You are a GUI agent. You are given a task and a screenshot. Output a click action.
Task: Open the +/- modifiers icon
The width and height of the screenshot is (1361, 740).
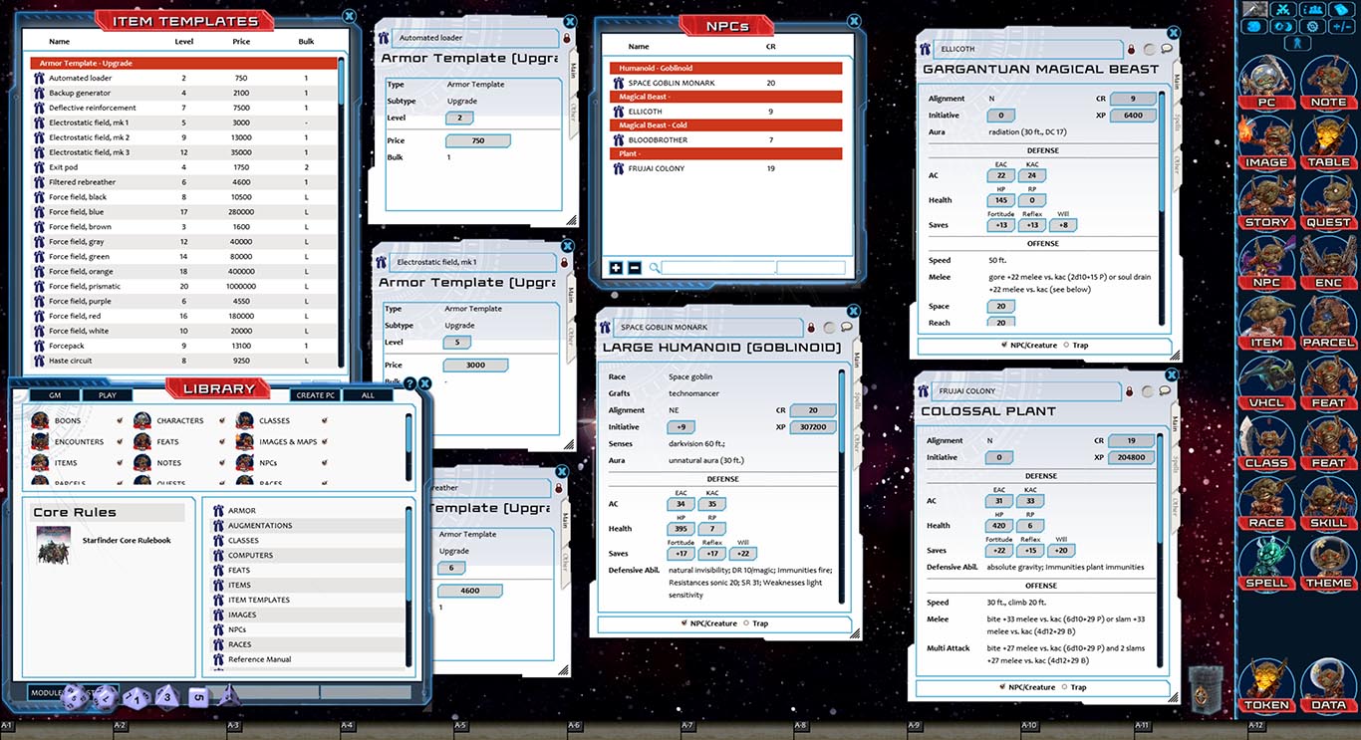1342,26
